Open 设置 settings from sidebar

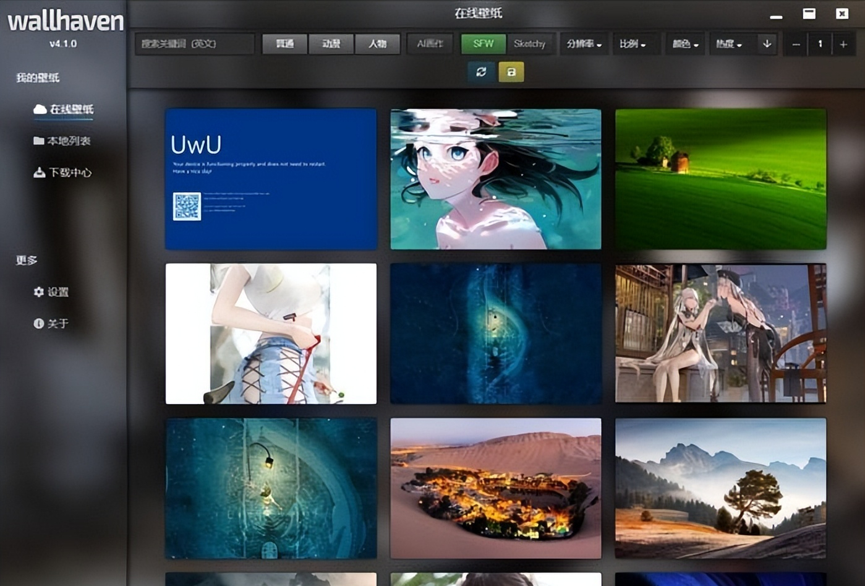tap(51, 292)
